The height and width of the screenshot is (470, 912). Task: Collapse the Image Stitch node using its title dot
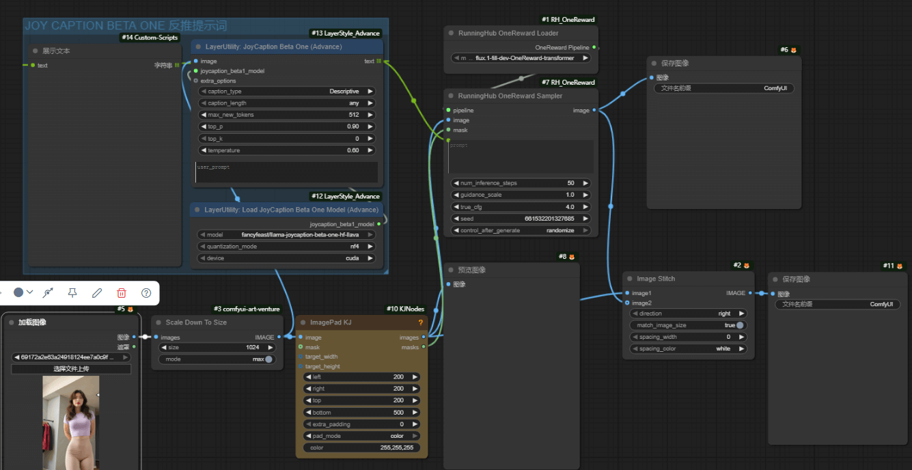click(630, 279)
